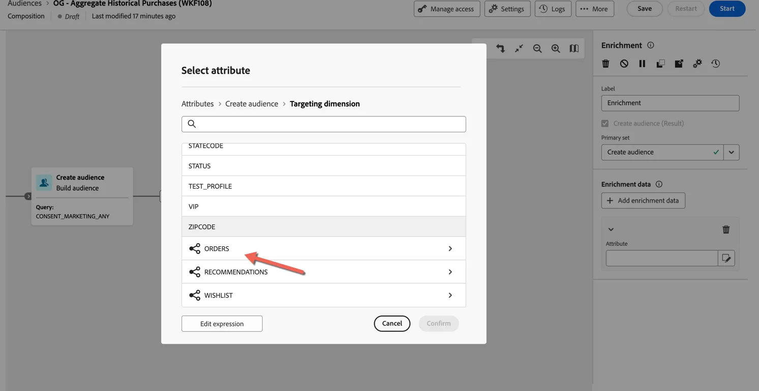Screen dimensions: 759x391
Task: Open the edit note icon in the Enrichment panel
Action: [x=679, y=63]
